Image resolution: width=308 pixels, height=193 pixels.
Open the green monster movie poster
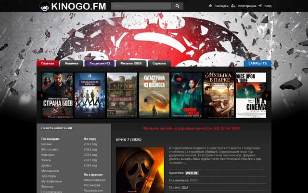click(x=186, y=95)
